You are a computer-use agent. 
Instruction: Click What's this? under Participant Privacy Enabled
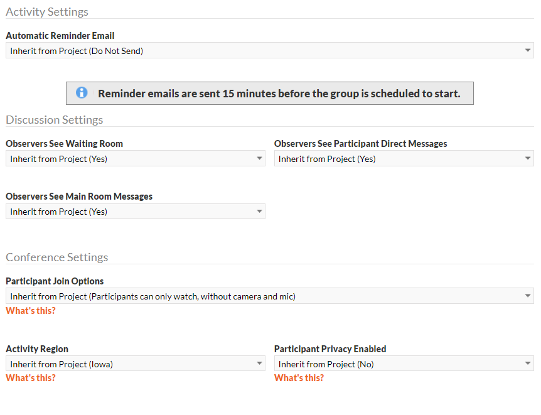(299, 378)
